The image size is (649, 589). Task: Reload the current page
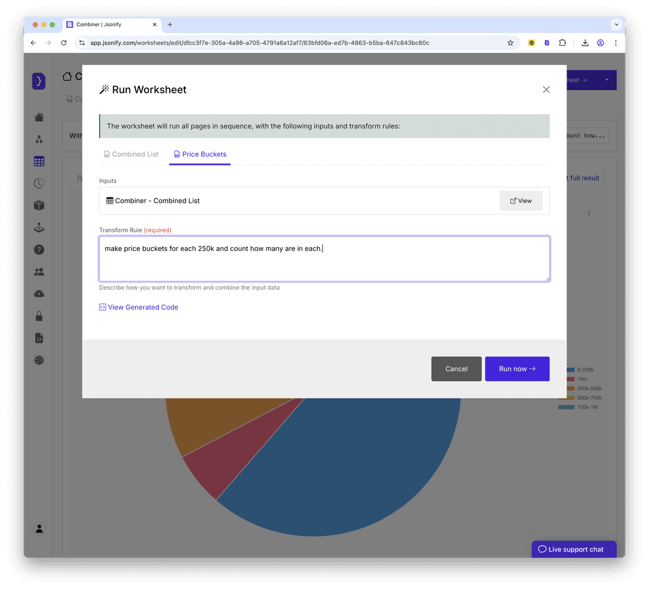(x=64, y=42)
